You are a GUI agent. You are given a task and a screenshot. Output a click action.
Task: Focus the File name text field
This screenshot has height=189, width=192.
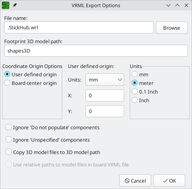[79, 27]
